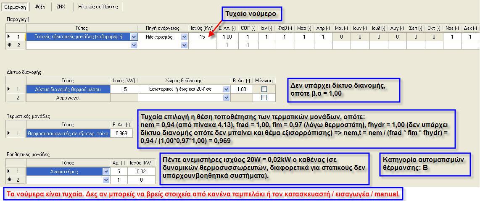Open empty Τύπος dropdown in Παραγωγή row 2

[134, 45]
